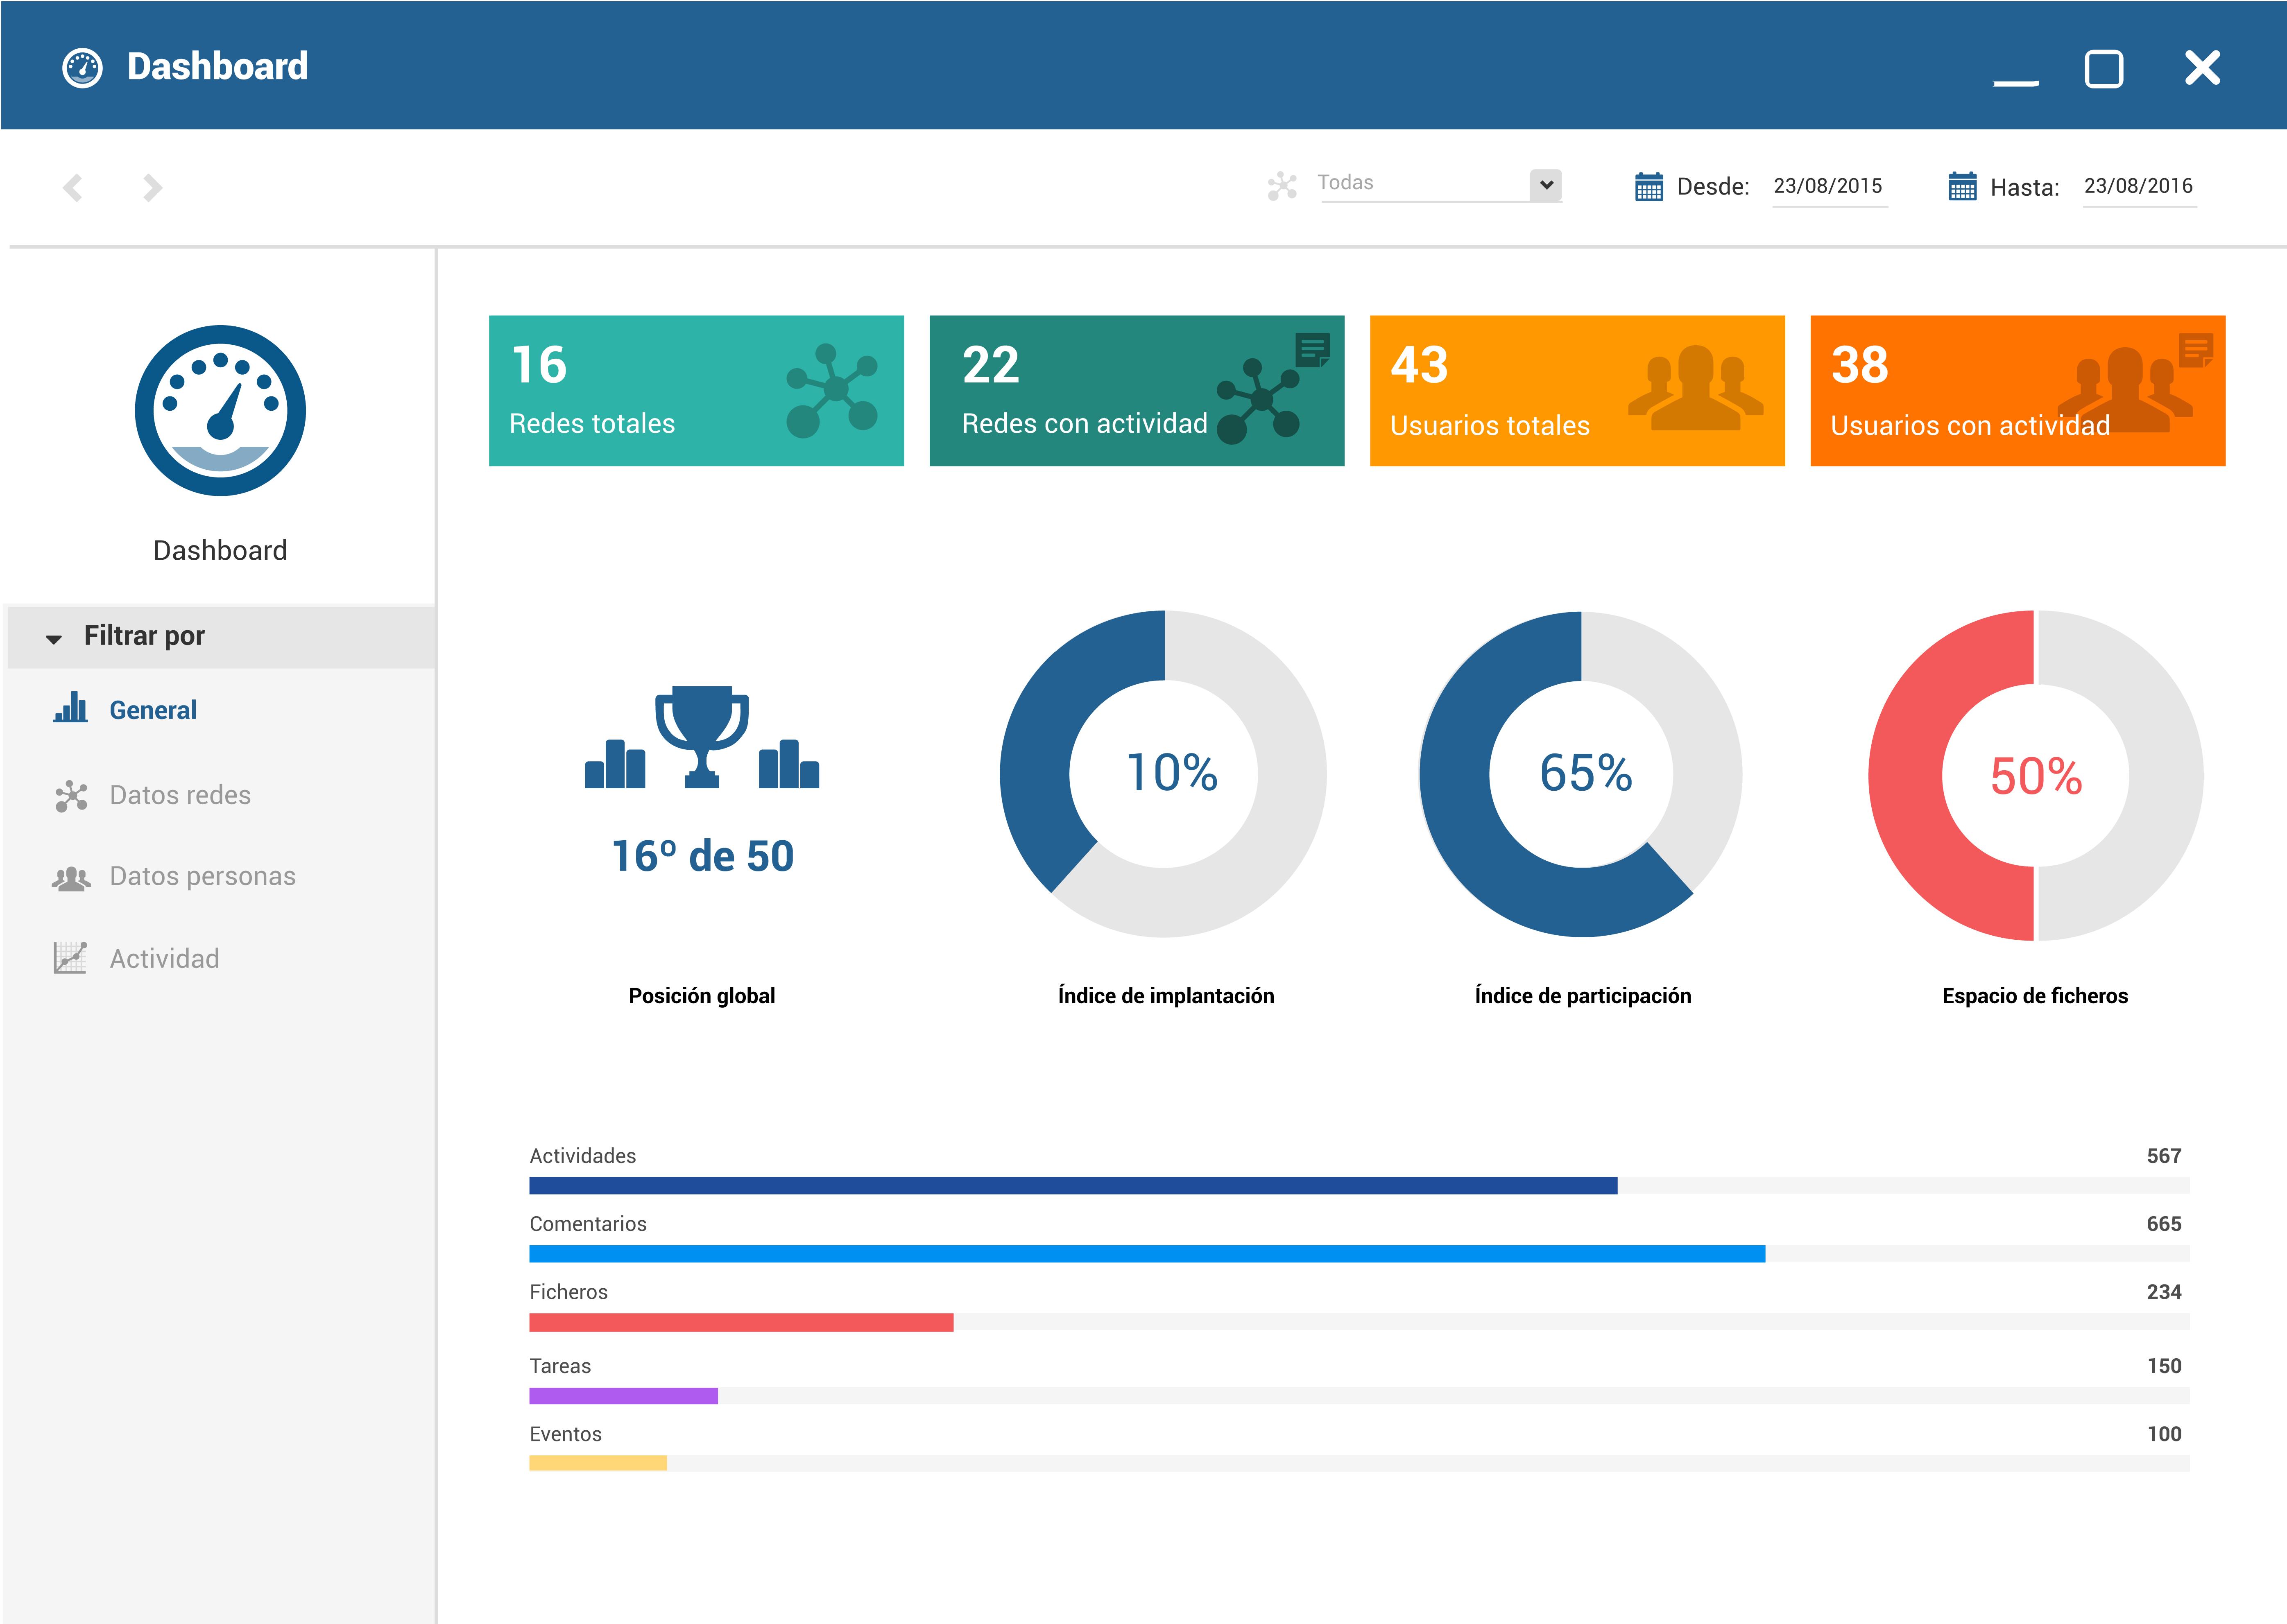Open the Todas network dropdown arrow
This screenshot has height=1624, width=2287.
click(1546, 185)
